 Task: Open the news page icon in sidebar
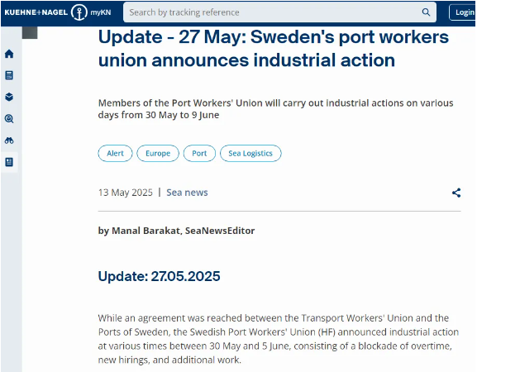[9, 162]
